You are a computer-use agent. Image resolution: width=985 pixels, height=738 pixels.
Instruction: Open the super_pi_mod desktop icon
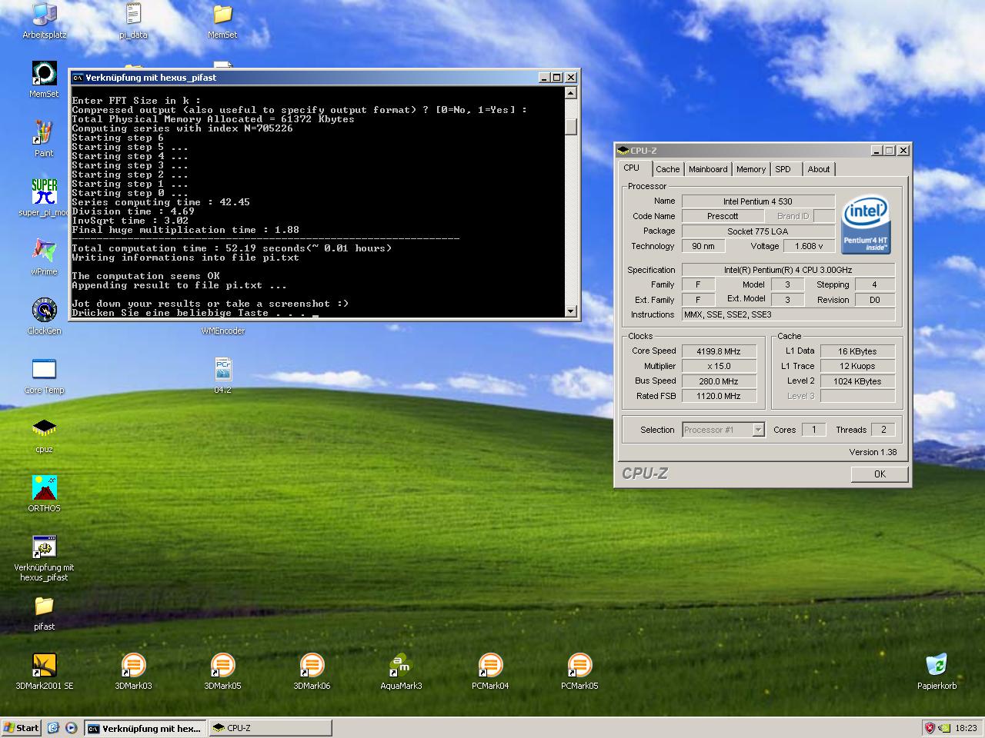click(44, 191)
